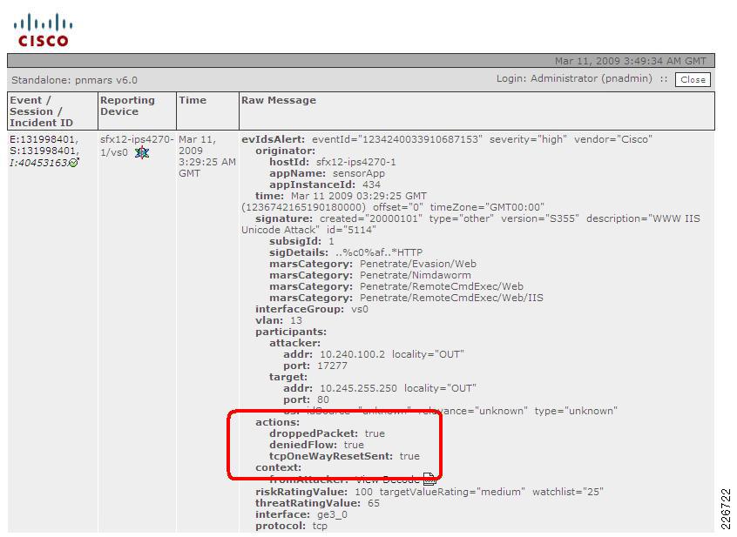Click droppedPacket: true line
Screen dimensions: 737x537
click(327, 433)
